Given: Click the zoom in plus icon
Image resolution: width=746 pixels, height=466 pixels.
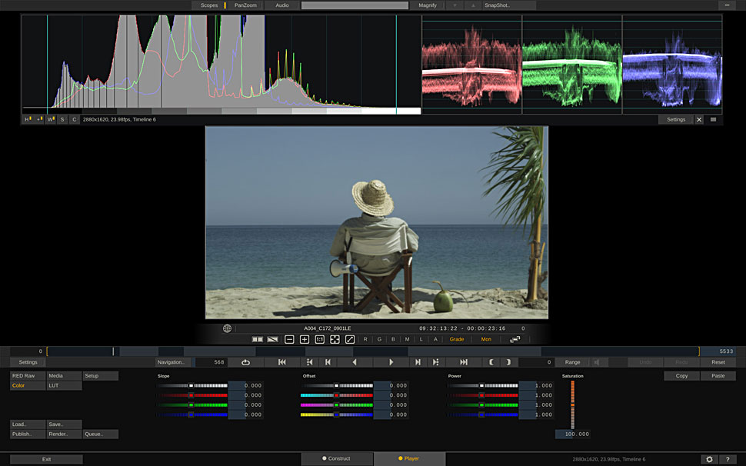Looking at the screenshot, I should click(x=305, y=339).
